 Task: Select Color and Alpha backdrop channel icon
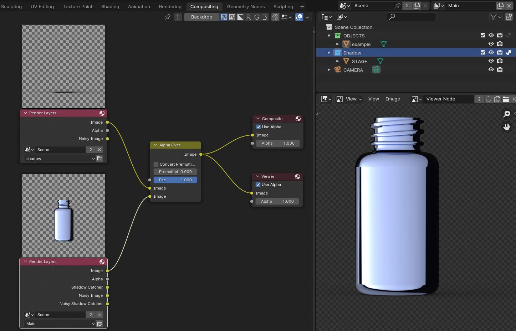point(224,17)
